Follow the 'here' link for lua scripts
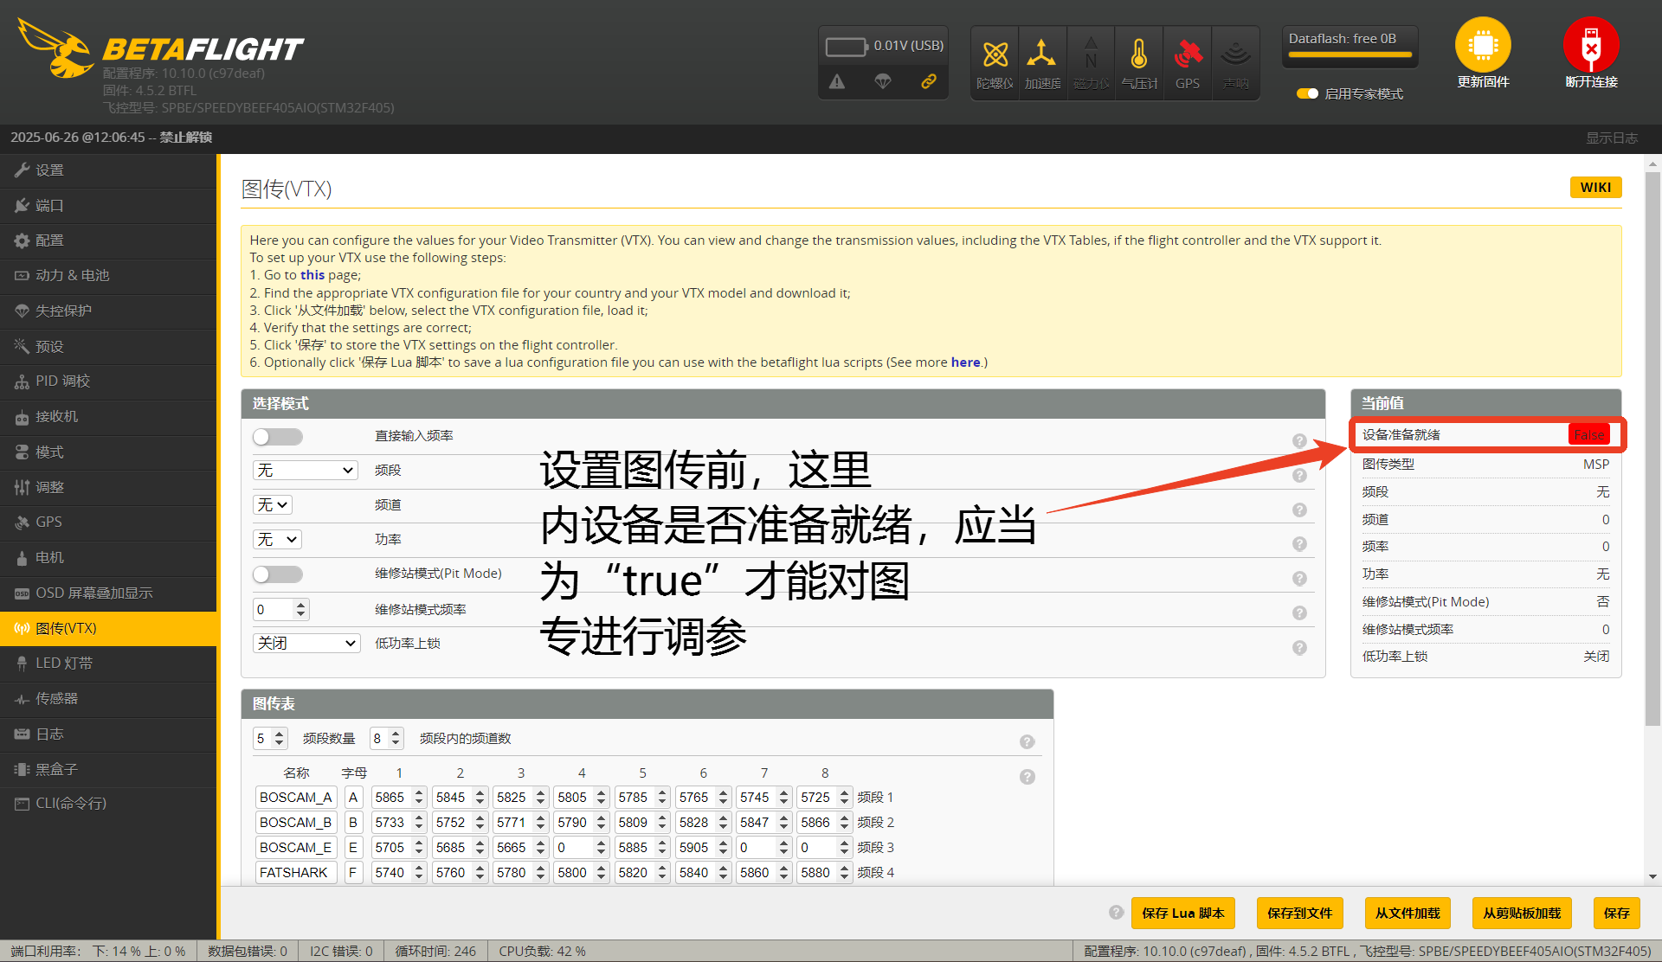The width and height of the screenshot is (1662, 962). point(965,362)
